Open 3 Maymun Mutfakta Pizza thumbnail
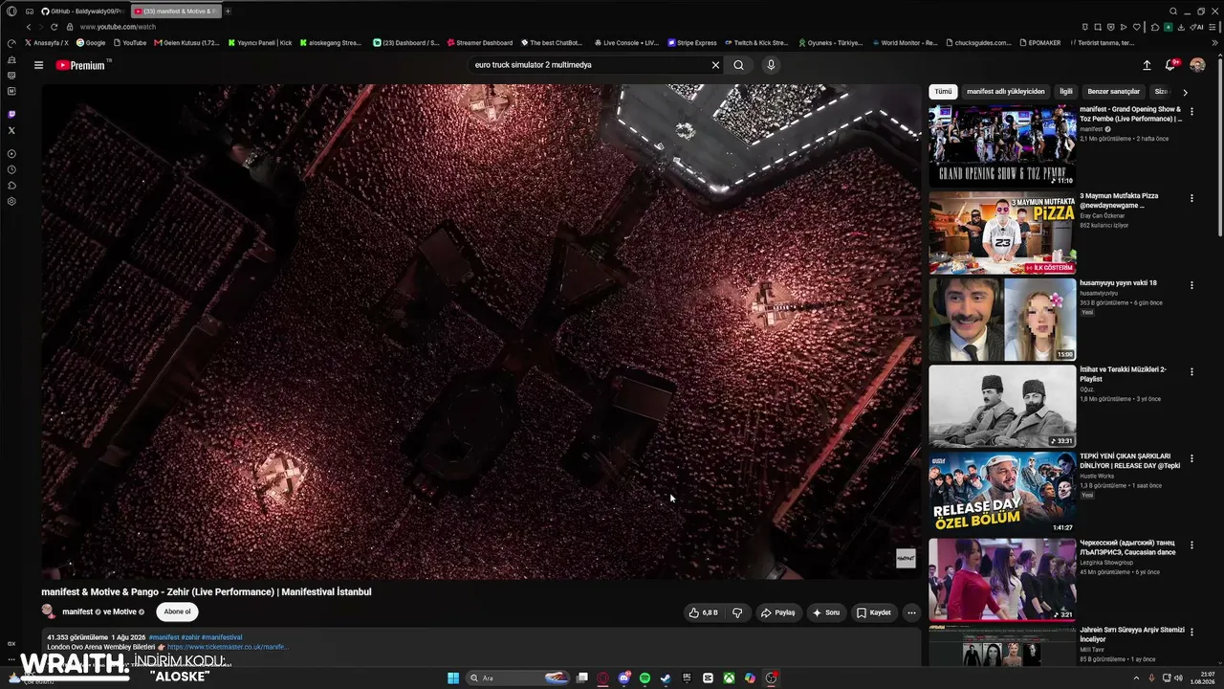Screen dimensions: 1224x689 [x=1002, y=233]
